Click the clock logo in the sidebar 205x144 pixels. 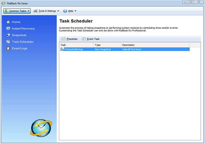point(41,127)
